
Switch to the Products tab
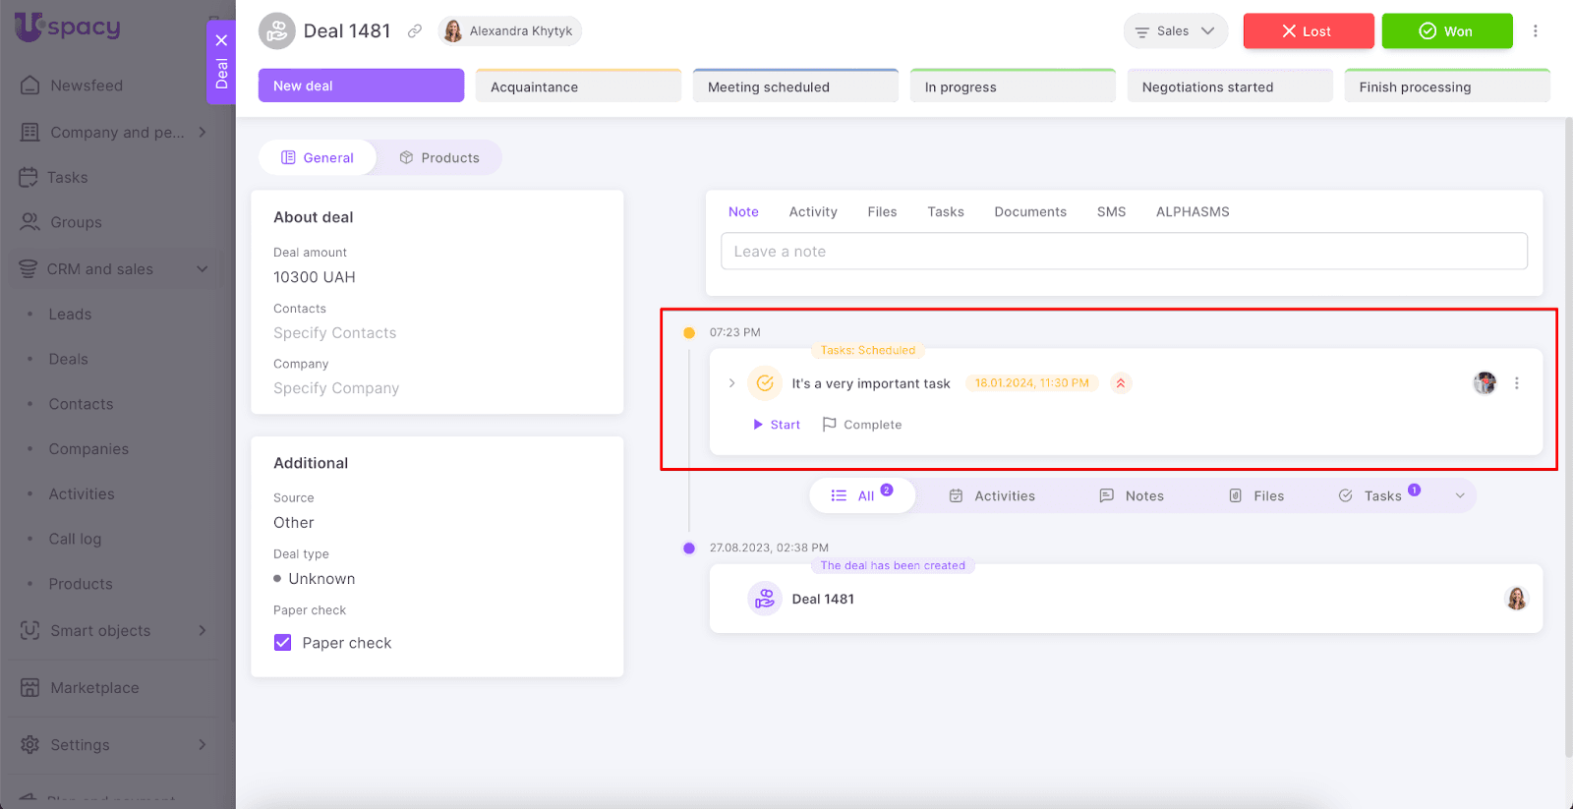tap(439, 158)
